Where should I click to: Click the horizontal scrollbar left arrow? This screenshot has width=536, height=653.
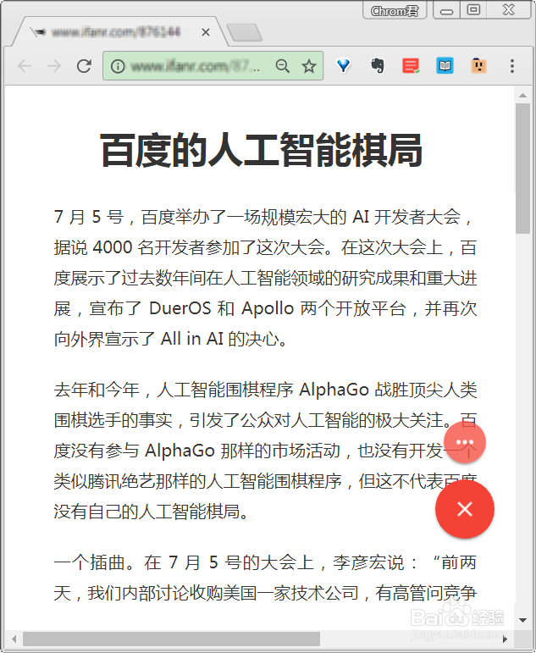pos(14,639)
